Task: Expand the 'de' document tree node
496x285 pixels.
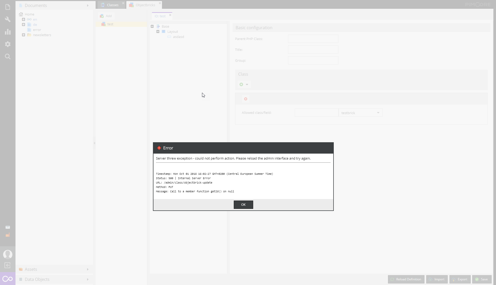Action: [x=24, y=25]
